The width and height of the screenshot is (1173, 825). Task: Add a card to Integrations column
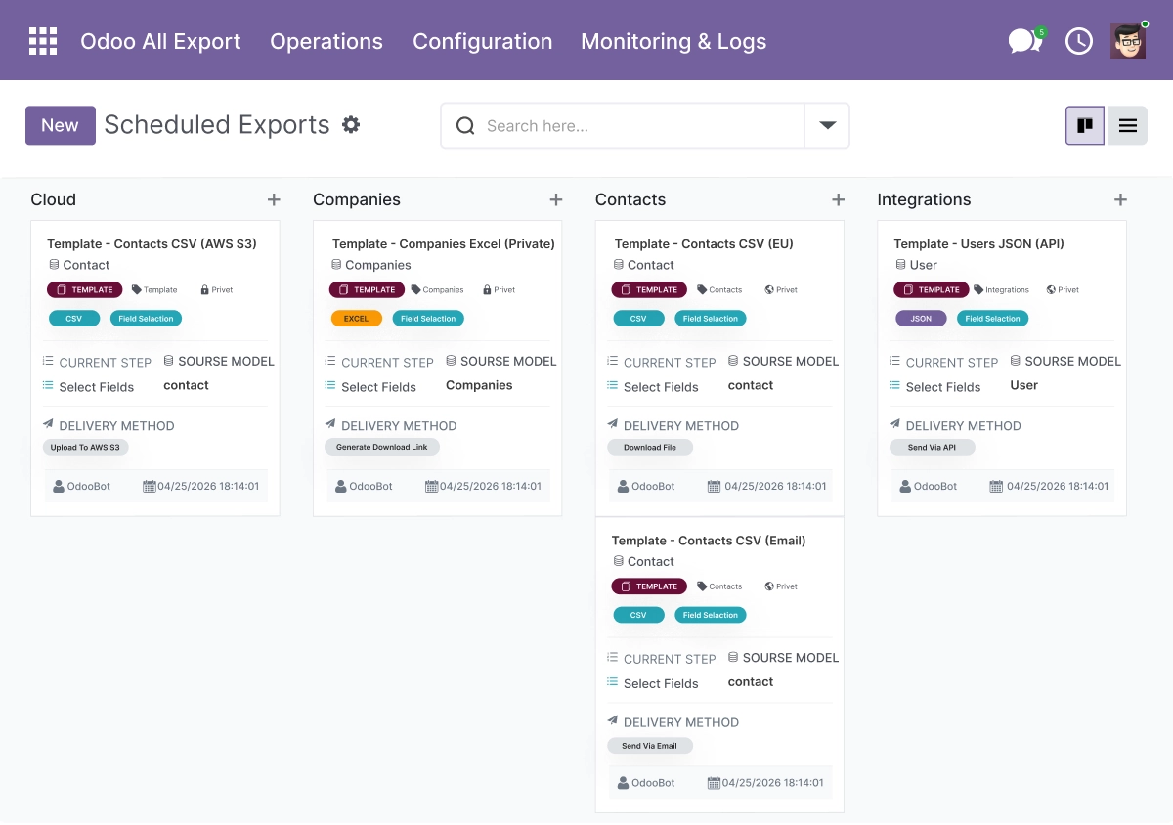coord(1120,199)
